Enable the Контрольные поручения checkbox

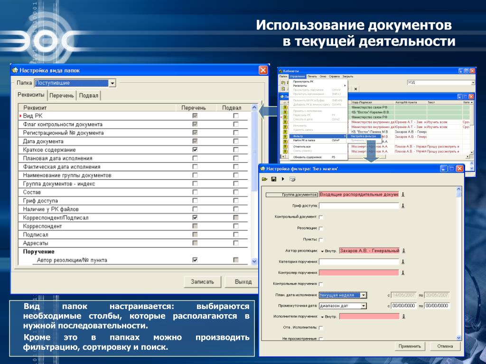[x=321, y=284]
